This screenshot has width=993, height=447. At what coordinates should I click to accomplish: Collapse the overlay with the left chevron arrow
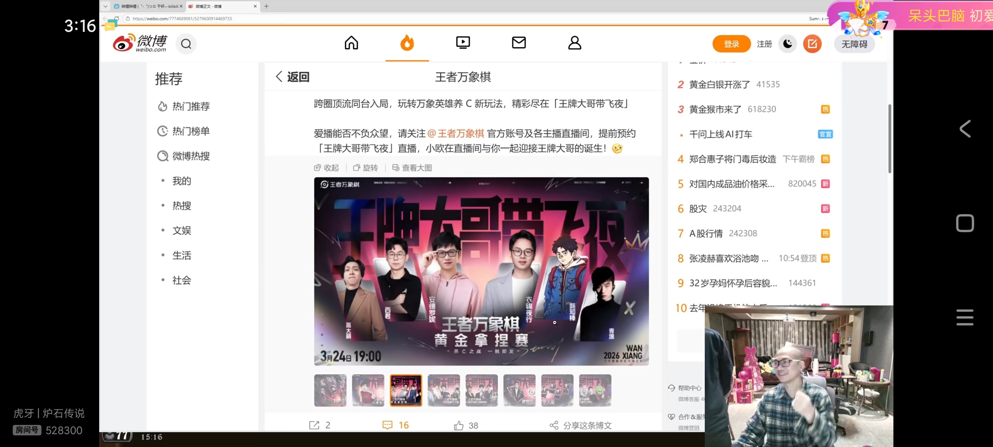pyautogui.click(x=965, y=129)
